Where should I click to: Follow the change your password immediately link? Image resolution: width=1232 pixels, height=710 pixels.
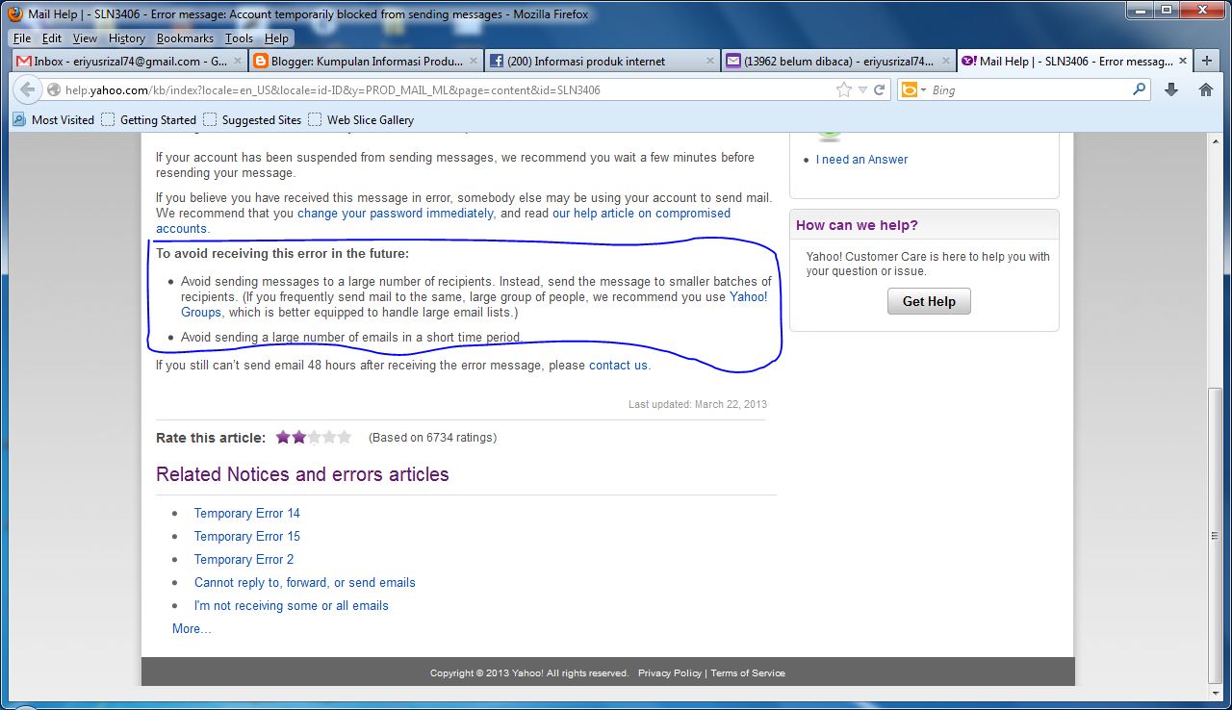pyautogui.click(x=396, y=214)
